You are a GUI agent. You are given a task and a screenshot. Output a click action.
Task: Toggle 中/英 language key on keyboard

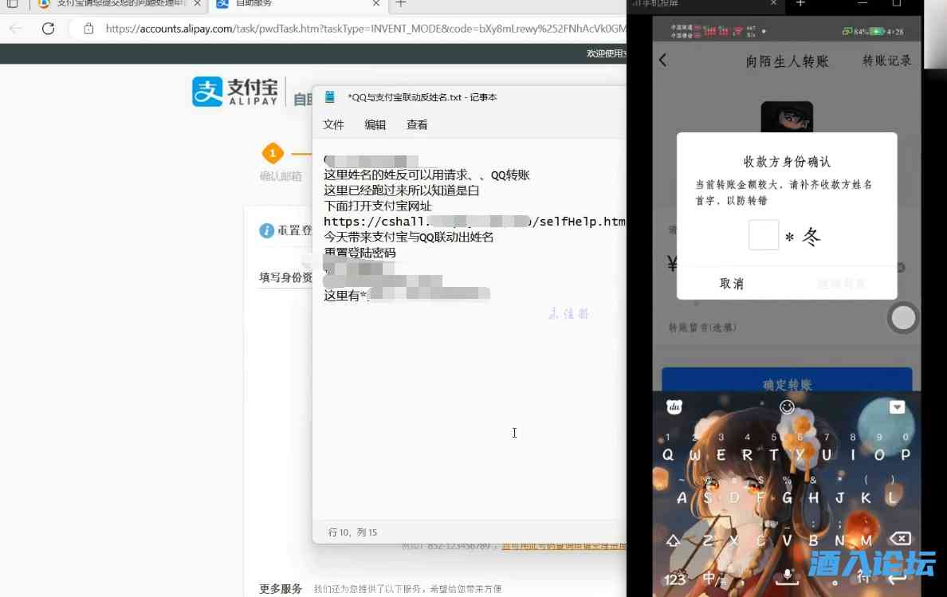[x=714, y=579]
